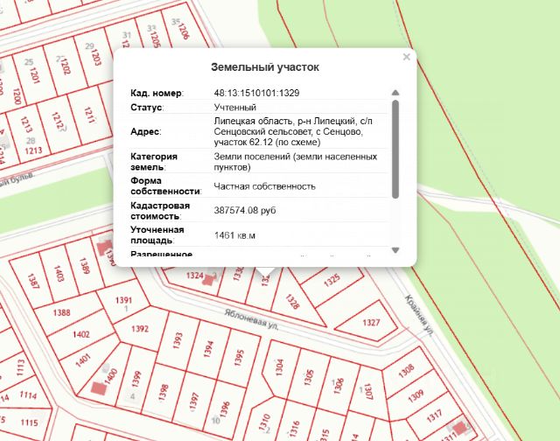Click status value Учтенный
Viewport: 560px width, 441px height.
(x=235, y=107)
